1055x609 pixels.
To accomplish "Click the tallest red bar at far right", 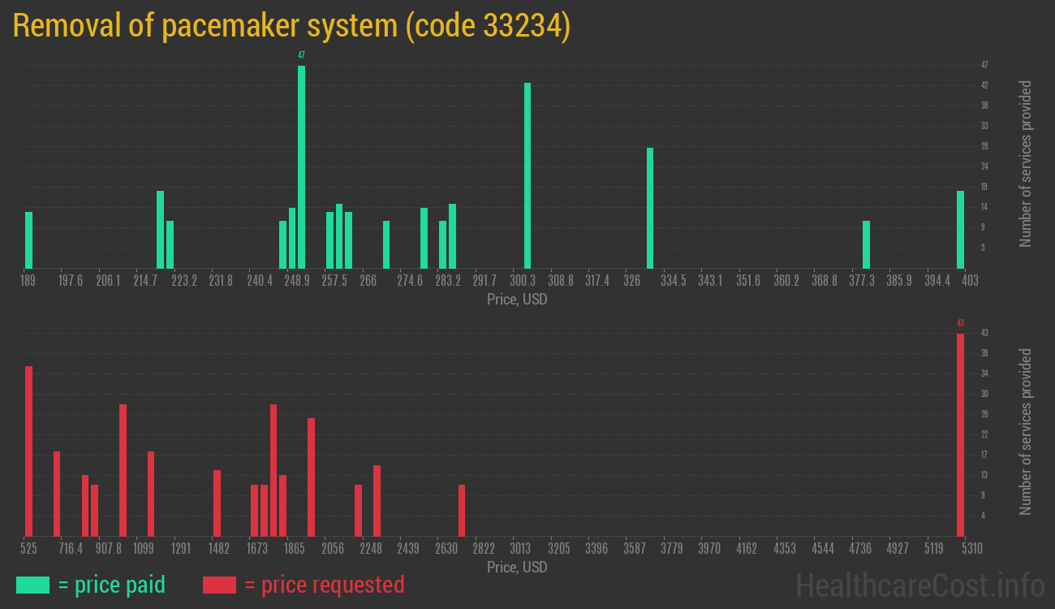I will [x=960, y=434].
